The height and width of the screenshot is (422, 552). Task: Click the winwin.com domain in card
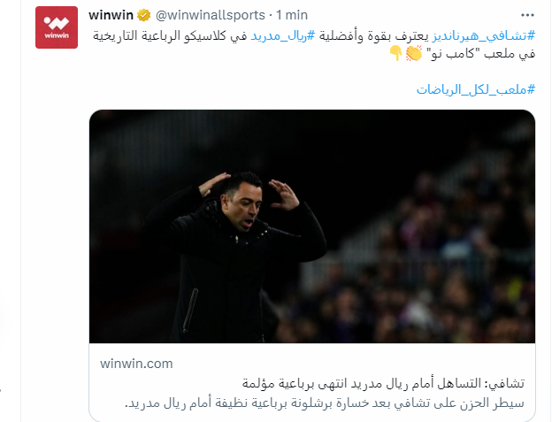click(136, 364)
